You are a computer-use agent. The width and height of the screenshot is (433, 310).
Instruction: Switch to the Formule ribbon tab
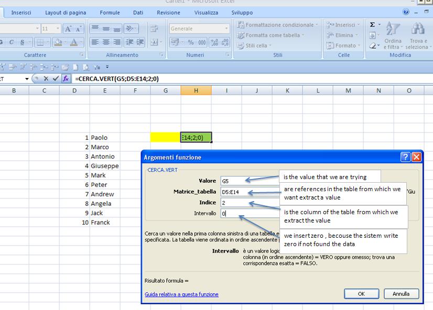(110, 12)
